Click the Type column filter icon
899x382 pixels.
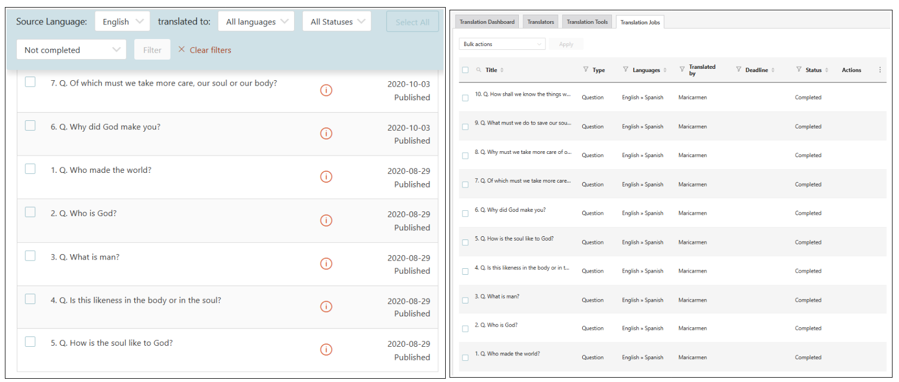(585, 69)
